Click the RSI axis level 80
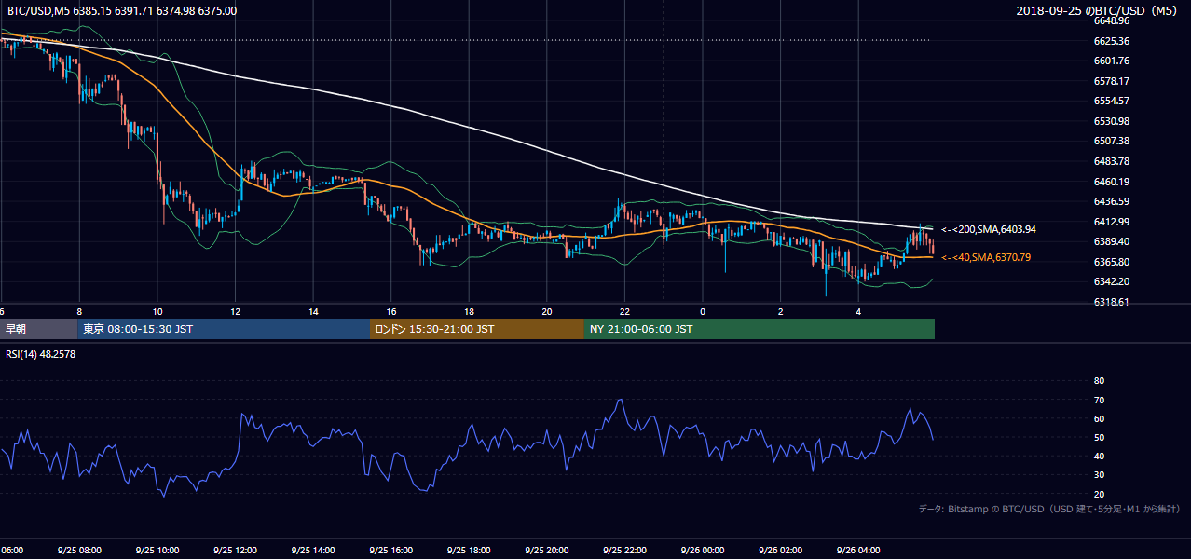1191x559 pixels. point(1099,381)
